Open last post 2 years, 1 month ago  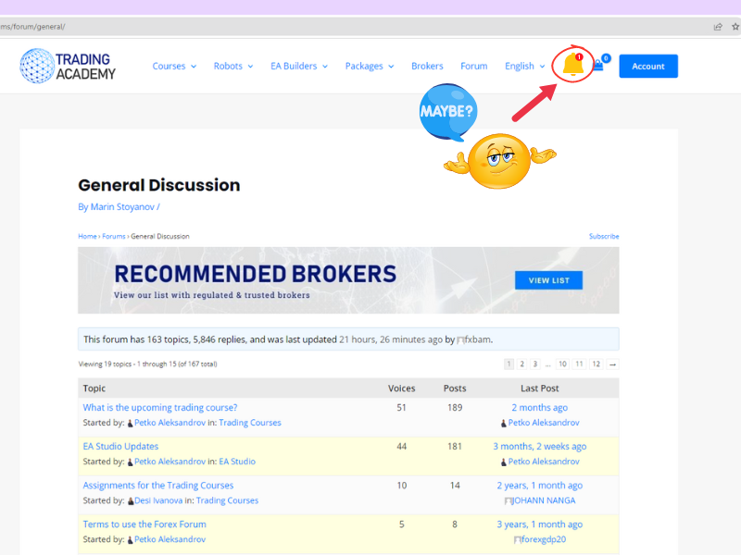[540, 485]
